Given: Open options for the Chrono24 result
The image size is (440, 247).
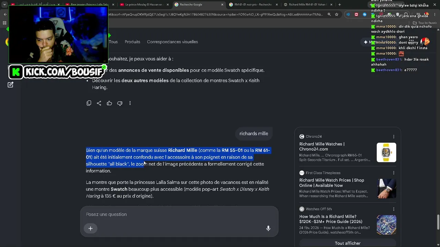Looking at the screenshot, I should (394, 137).
